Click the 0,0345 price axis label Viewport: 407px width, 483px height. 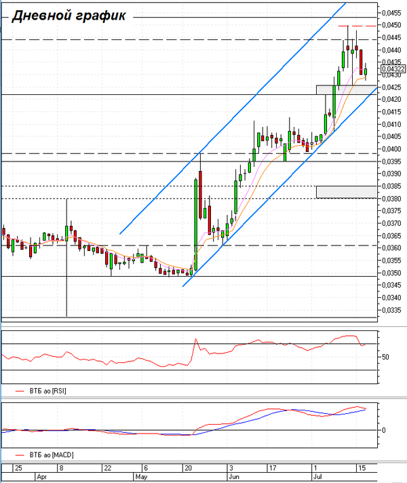click(391, 285)
